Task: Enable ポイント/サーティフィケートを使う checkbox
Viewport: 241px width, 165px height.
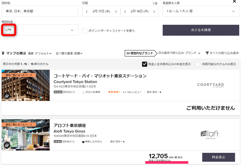Action: pos(85,31)
